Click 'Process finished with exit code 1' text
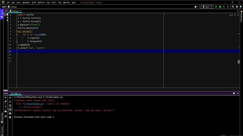243x136 pixels. point(34,117)
